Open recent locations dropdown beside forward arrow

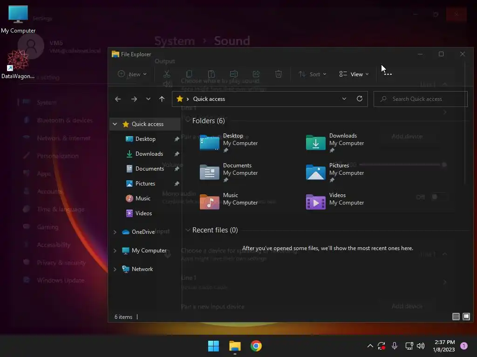tap(148, 99)
